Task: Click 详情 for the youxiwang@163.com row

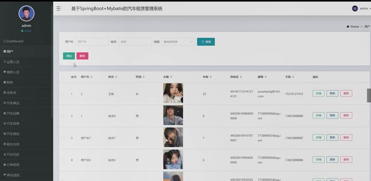Action: (319, 93)
